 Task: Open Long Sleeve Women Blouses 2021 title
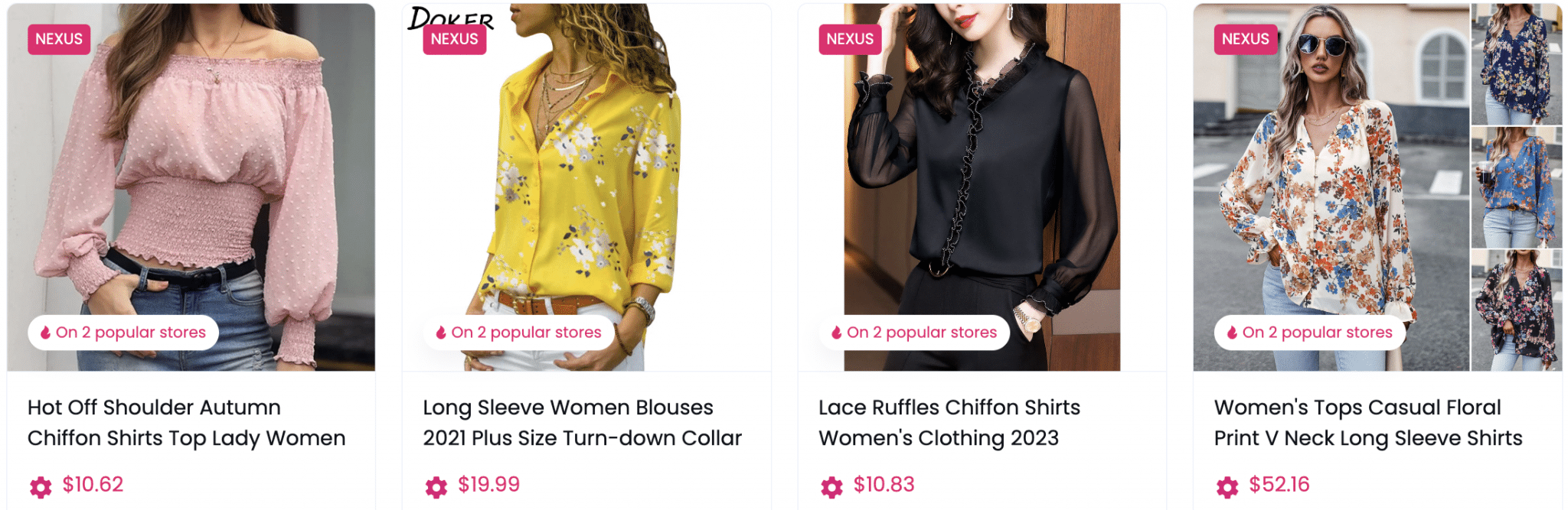pyautogui.click(x=582, y=422)
